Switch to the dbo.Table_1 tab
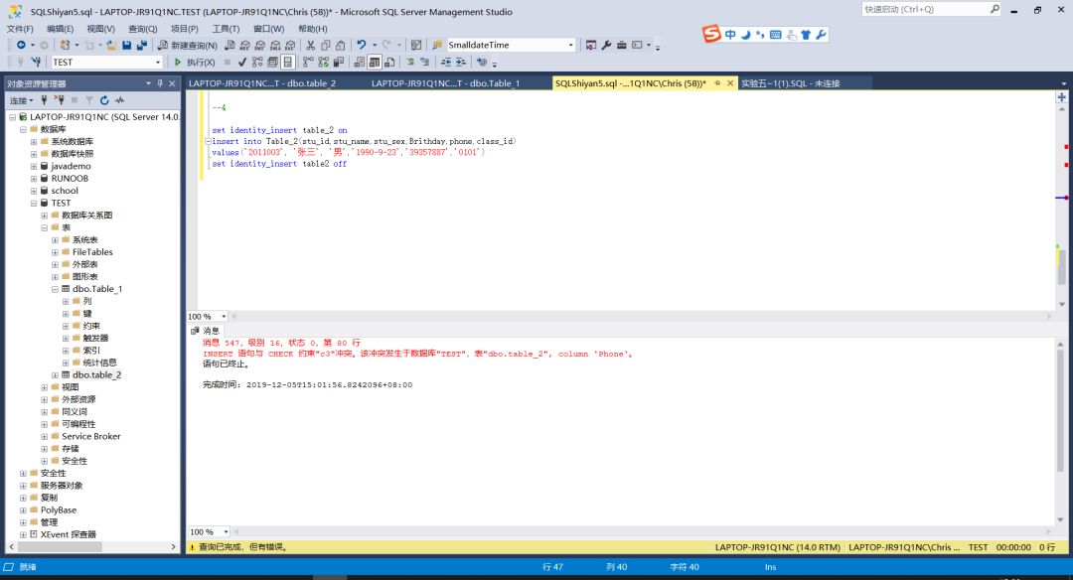1073x580 pixels. (x=445, y=83)
